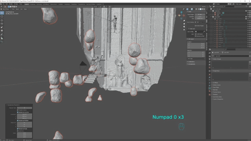Open the viewport Select menu
The width and height of the screenshot is (251, 141).
pos(17,9)
